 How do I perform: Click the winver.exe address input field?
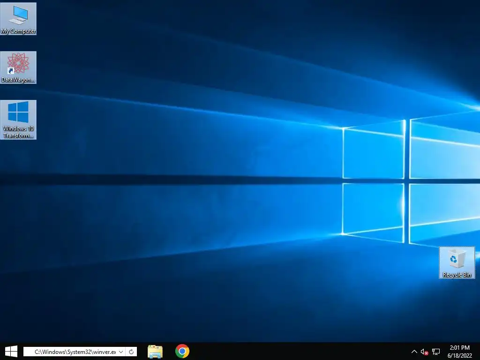tap(75, 352)
